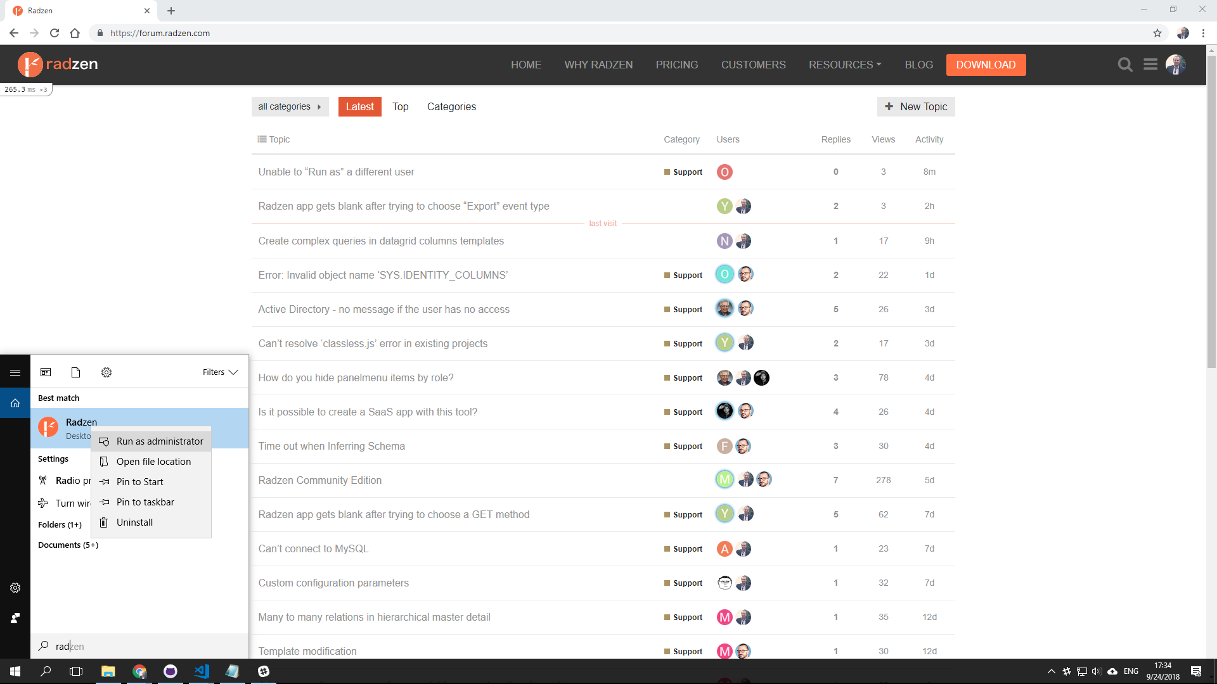Expand the Documents (5+) group
This screenshot has width=1217, height=684.
point(68,545)
